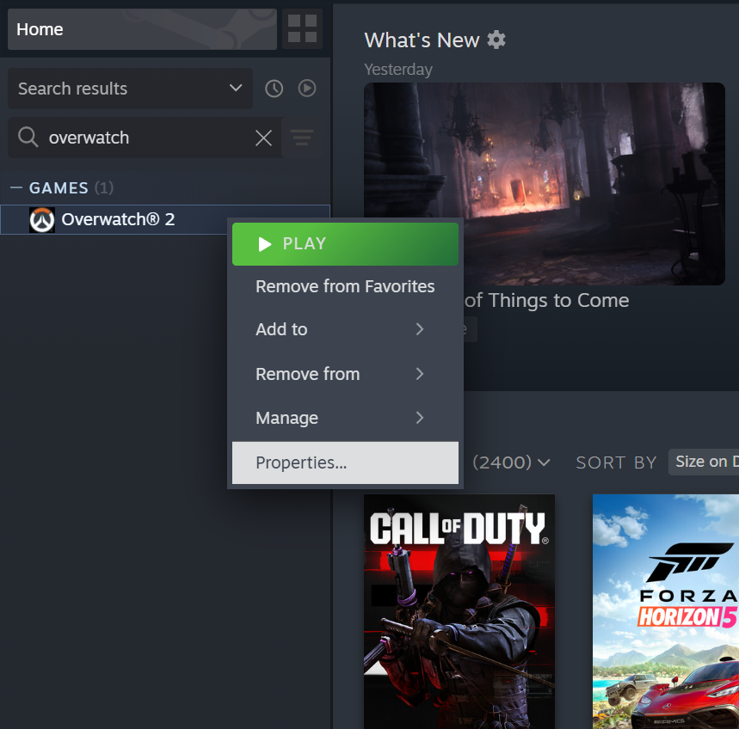Open the Size on Disk sort dropdown
Screen dimensions: 739x729
point(704,462)
